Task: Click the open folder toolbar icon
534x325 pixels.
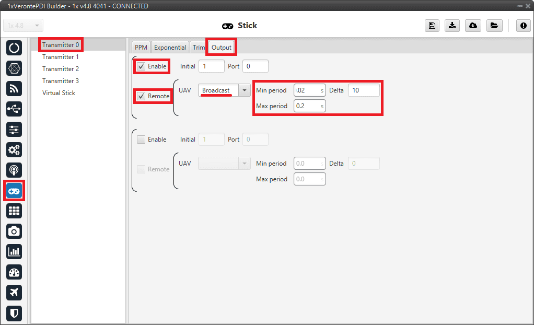Action: 494,26
